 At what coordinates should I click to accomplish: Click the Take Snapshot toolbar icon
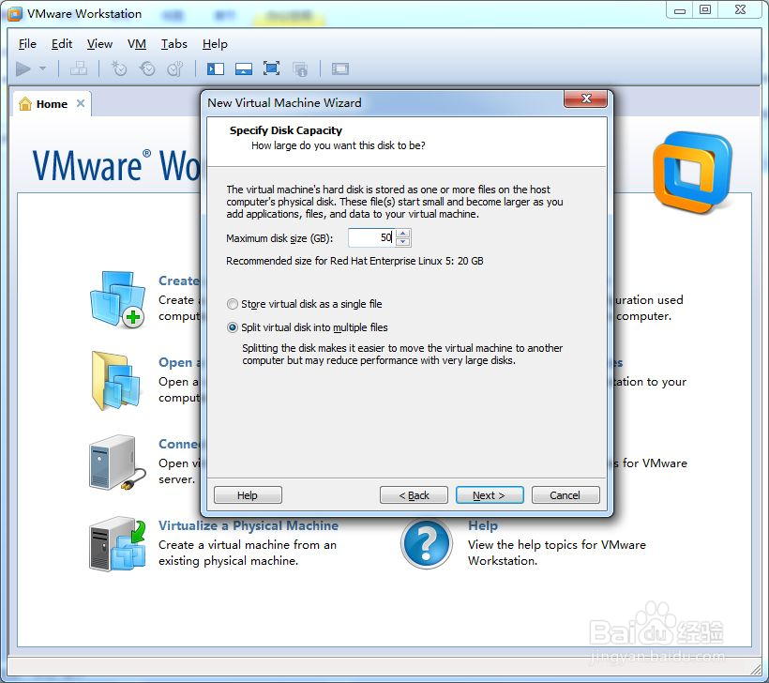pos(119,68)
